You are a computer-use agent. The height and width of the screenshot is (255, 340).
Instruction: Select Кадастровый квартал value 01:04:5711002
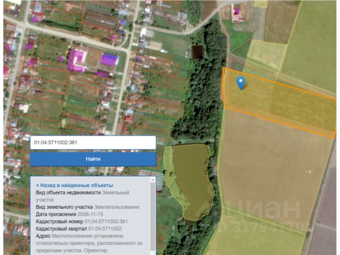105,228
